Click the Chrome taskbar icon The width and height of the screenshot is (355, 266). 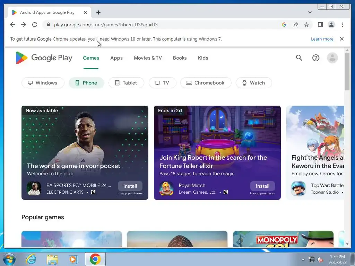pyautogui.click(x=95, y=259)
